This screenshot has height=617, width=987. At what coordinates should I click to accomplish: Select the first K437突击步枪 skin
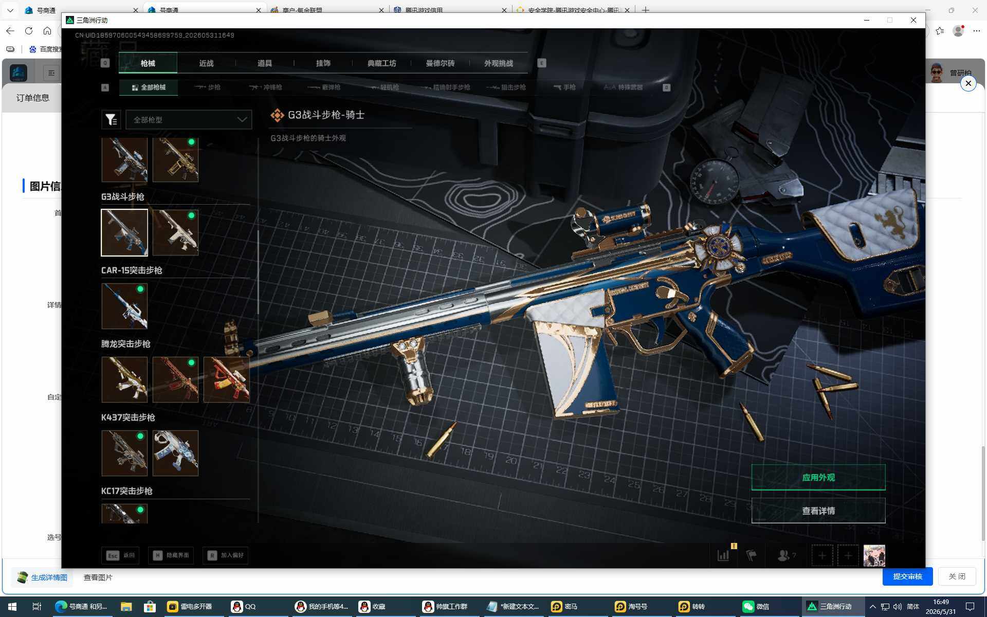[x=124, y=453]
